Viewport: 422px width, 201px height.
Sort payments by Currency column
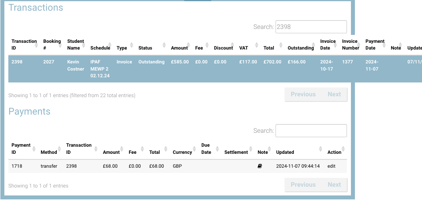click(182, 152)
